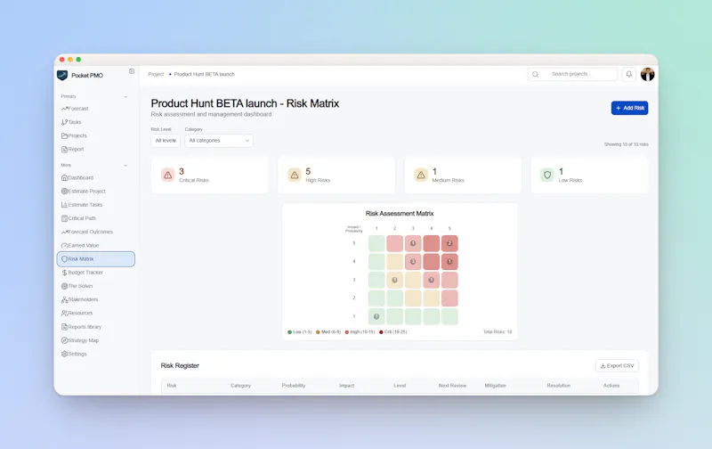
Task: Open Earned Value in sidebar
Action: pyautogui.click(x=80, y=245)
